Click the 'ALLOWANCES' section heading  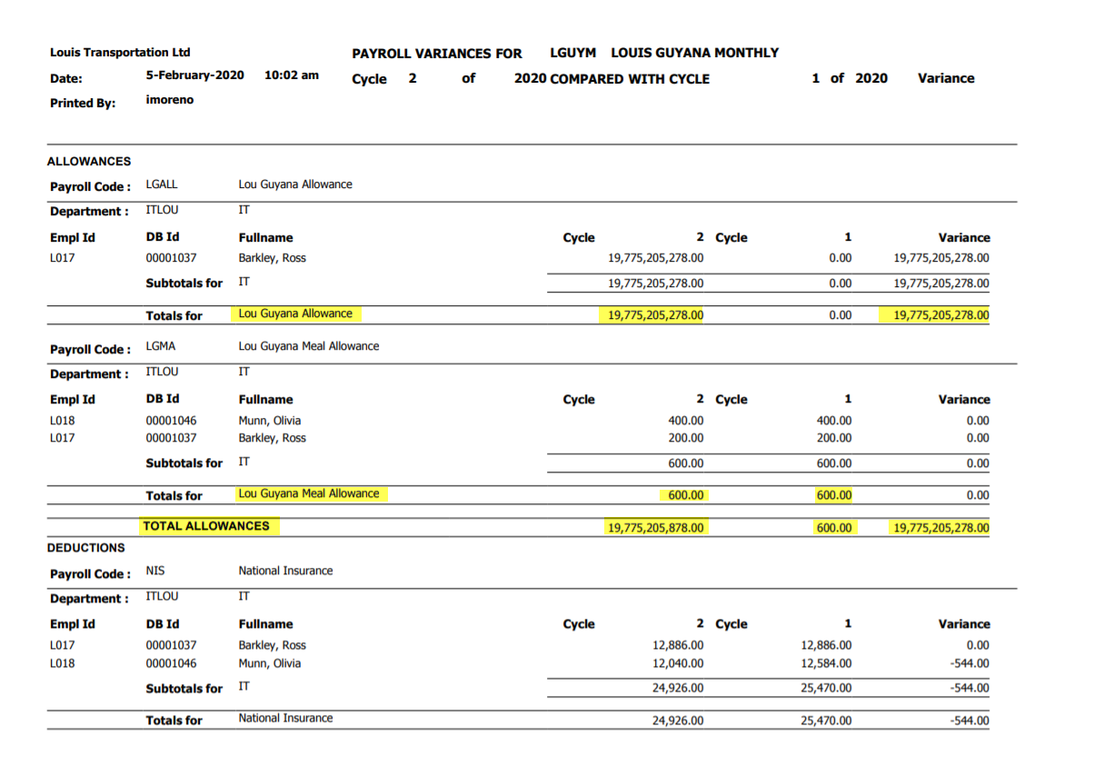pos(89,161)
